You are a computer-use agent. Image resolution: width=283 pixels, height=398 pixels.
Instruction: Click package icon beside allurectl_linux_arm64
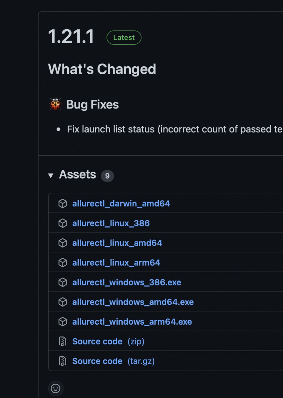(x=63, y=263)
